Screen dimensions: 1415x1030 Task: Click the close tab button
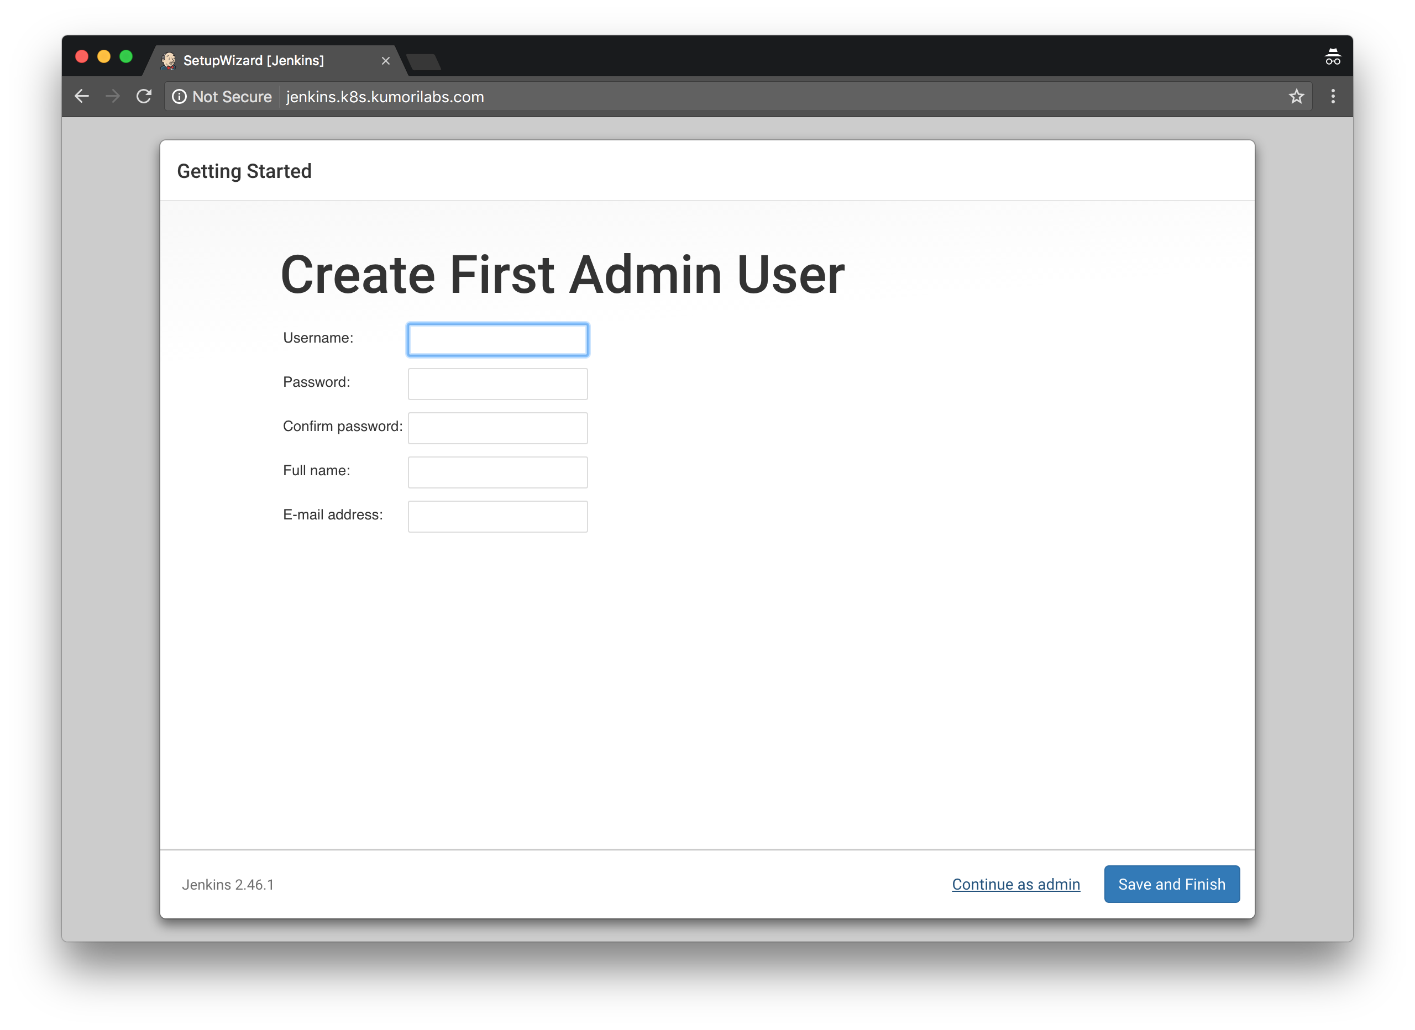coord(385,60)
